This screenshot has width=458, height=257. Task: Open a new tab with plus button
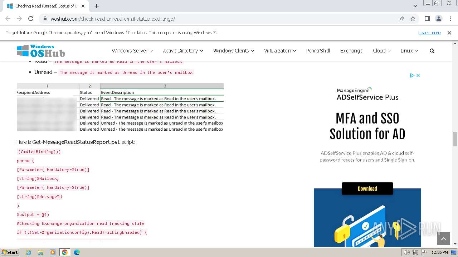(97, 6)
